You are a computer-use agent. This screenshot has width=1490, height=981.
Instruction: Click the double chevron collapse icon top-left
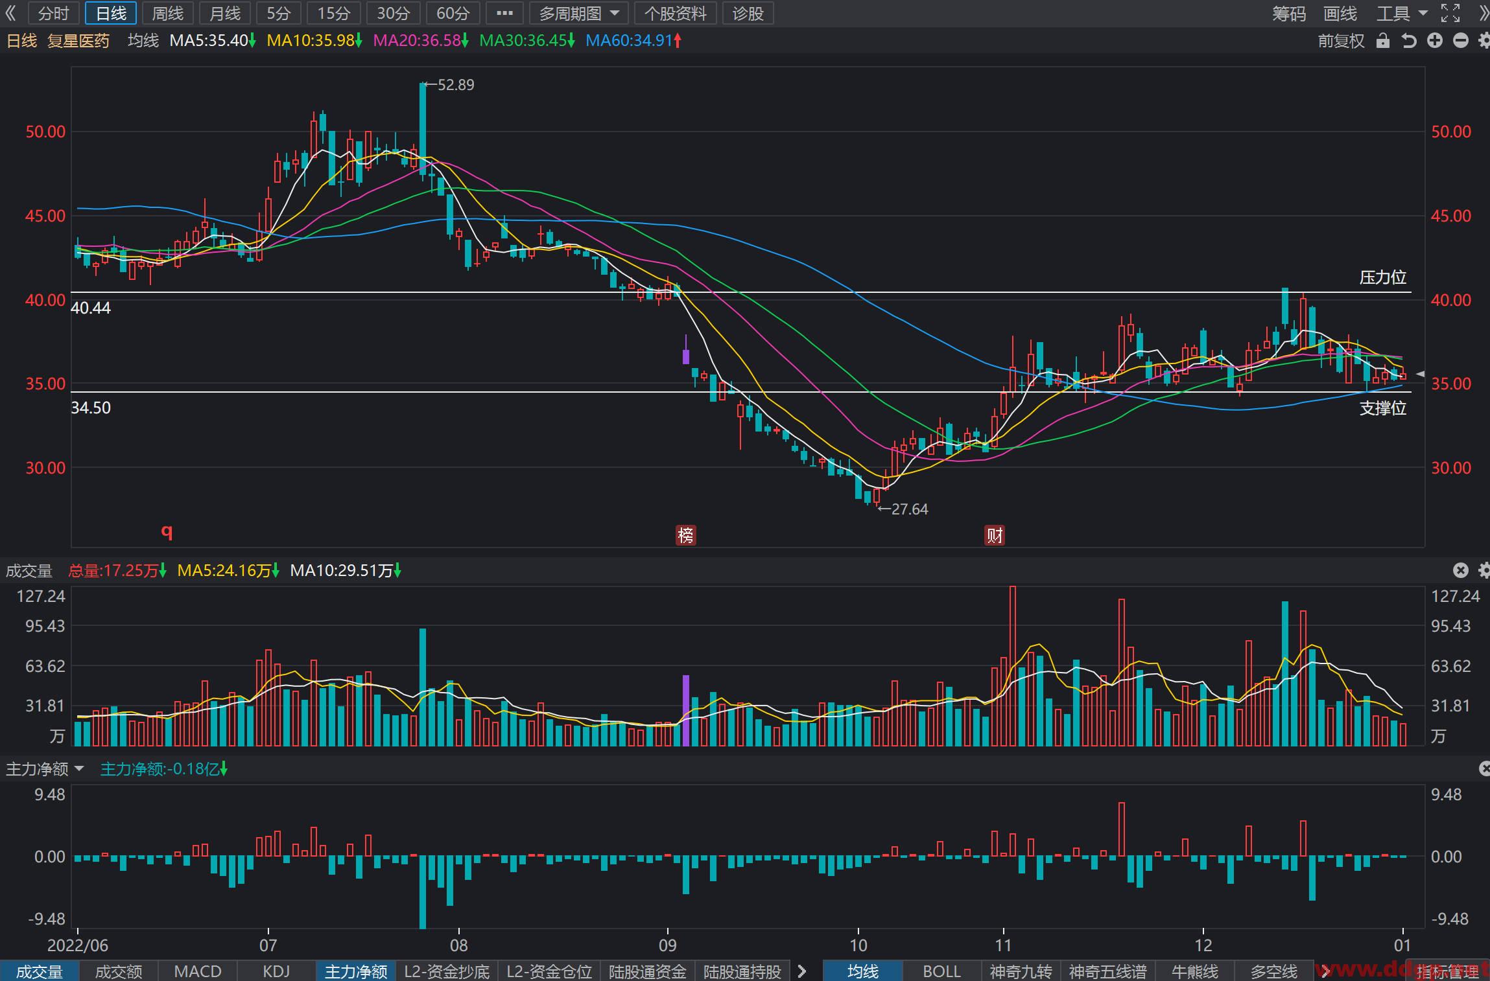pyautogui.click(x=10, y=13)
